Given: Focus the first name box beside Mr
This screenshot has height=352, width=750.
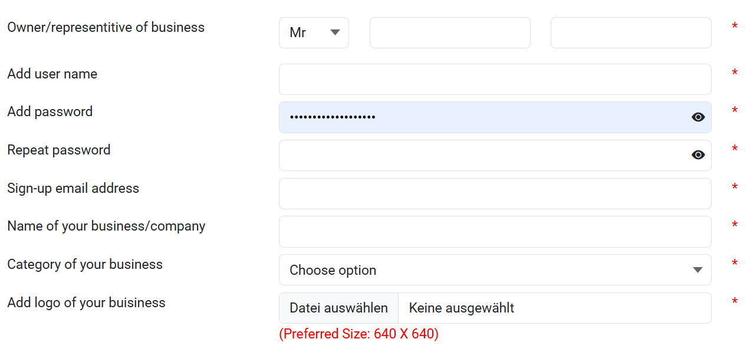Looking at the screenshot, I should point(450,32).
